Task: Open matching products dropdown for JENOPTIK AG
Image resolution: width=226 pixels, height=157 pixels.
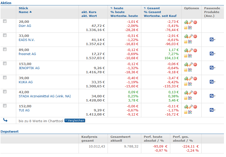Action: (x=212, y=68)
